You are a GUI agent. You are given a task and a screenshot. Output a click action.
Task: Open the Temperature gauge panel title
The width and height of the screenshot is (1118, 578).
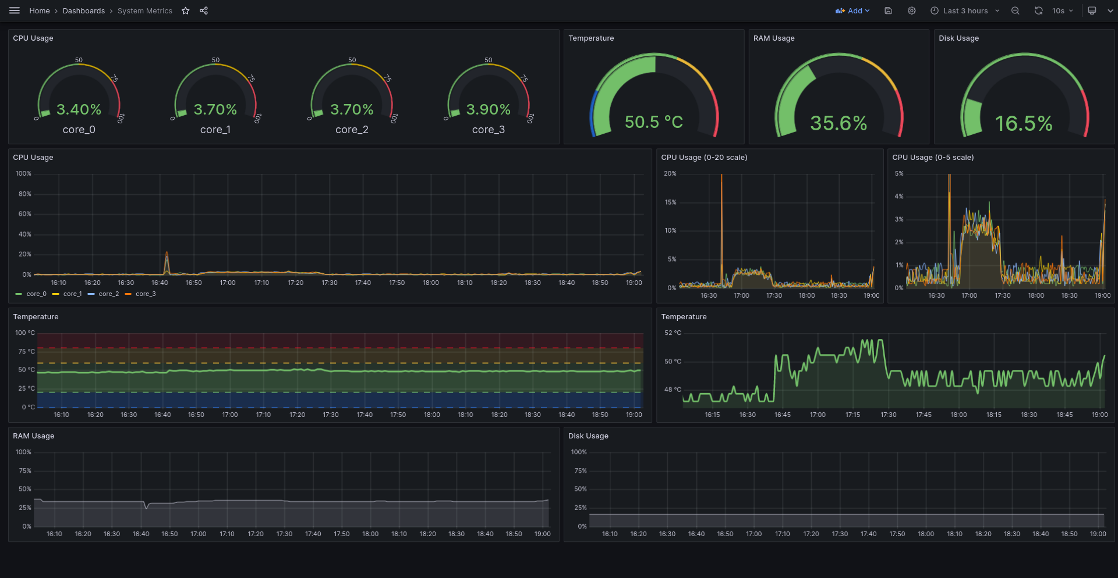coord(591,38)
